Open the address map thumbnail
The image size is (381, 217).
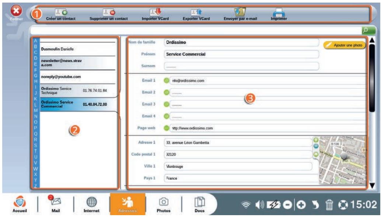point(342,160)
